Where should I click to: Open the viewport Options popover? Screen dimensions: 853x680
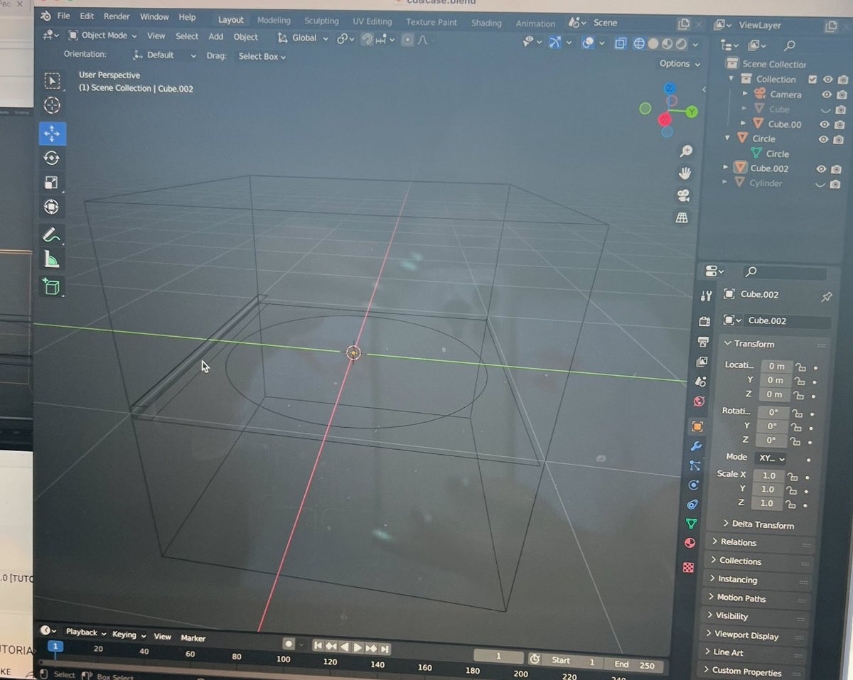pos(680,64)
